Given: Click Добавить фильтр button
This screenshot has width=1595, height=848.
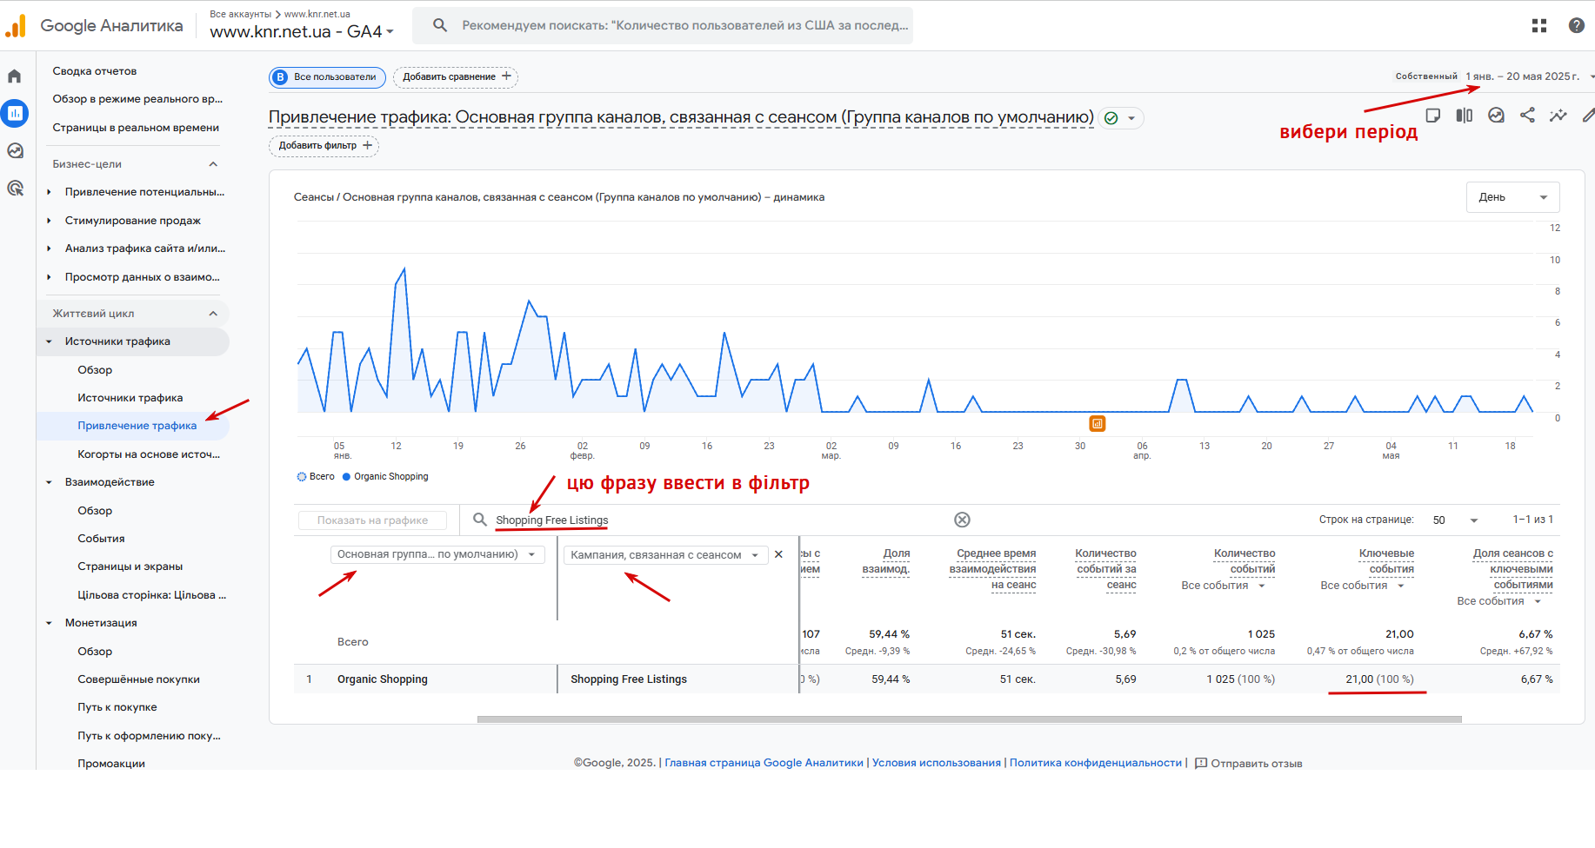Looking at the screenshot, I should tap(324, 146).
